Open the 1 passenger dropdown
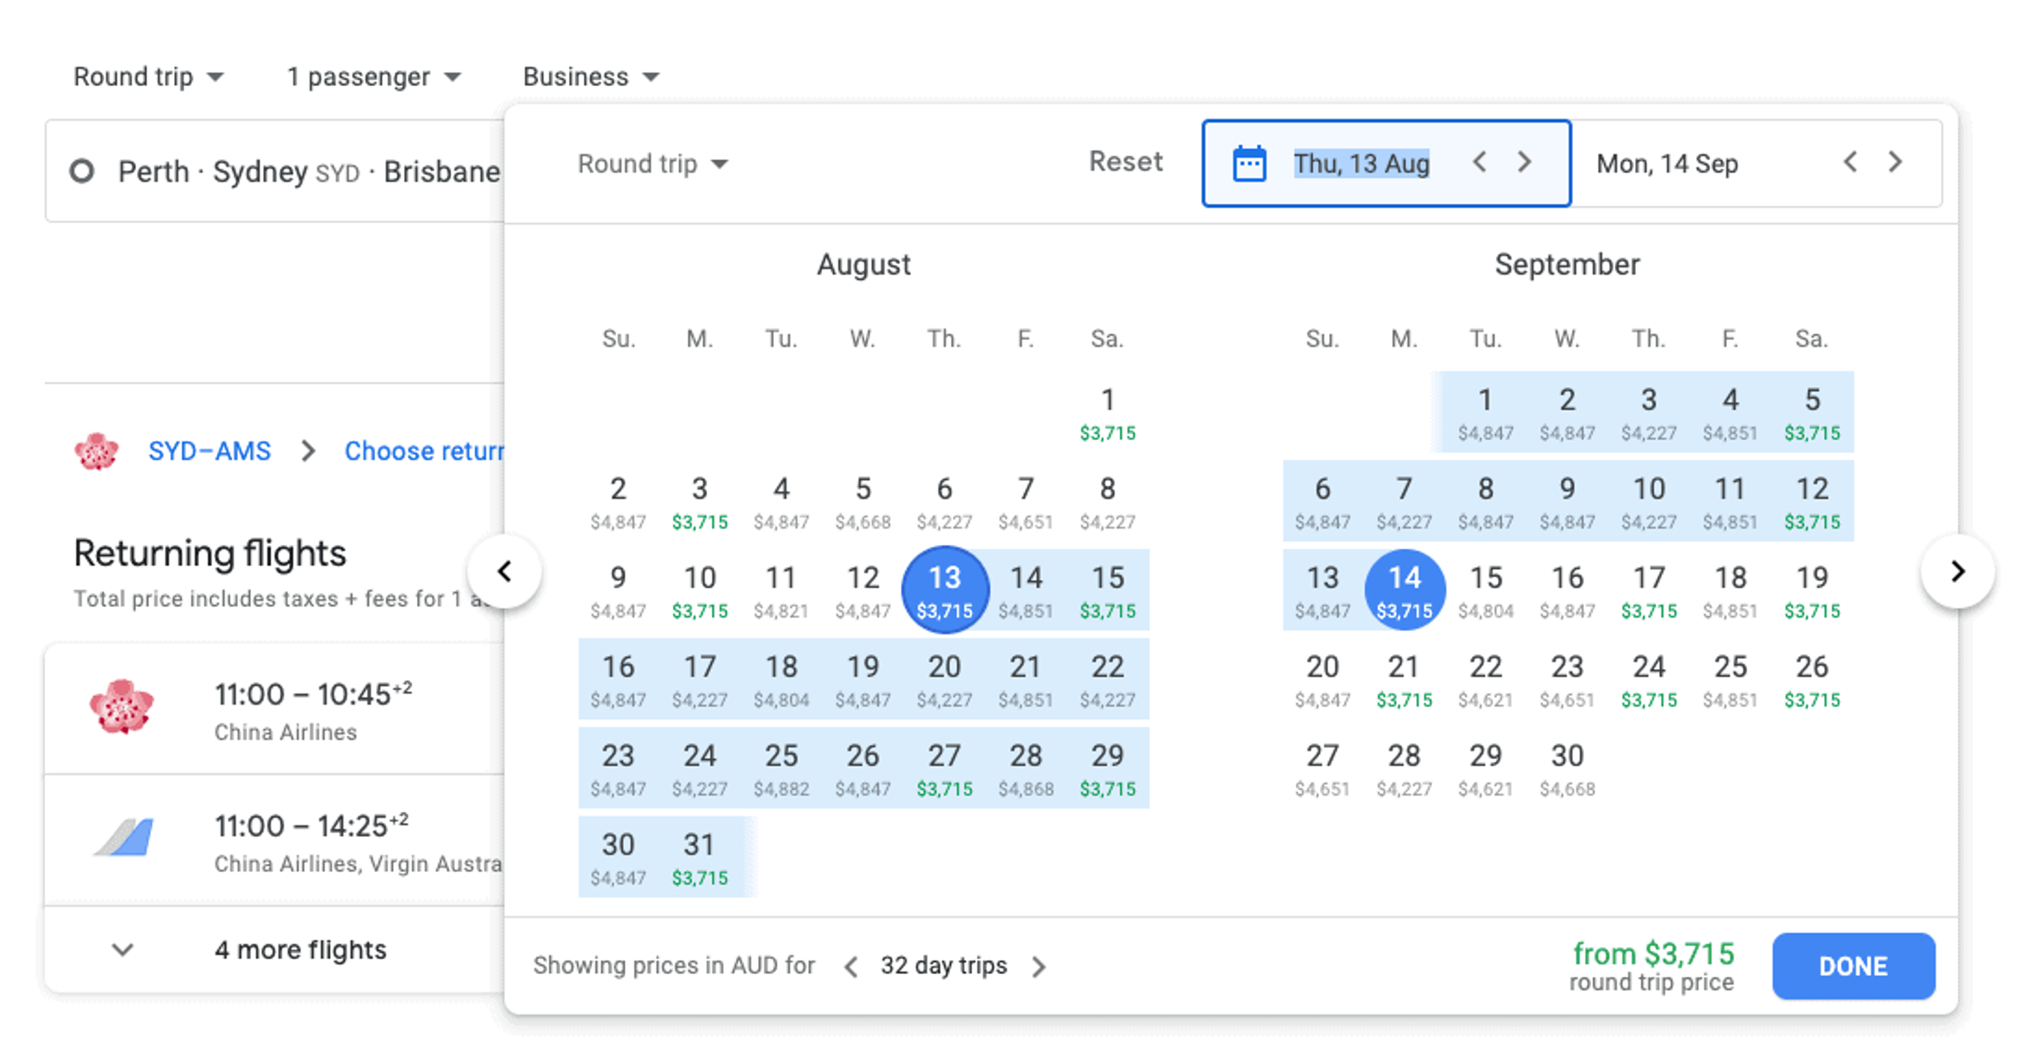Viewport: 2019px width, 1051px height. 373,77
